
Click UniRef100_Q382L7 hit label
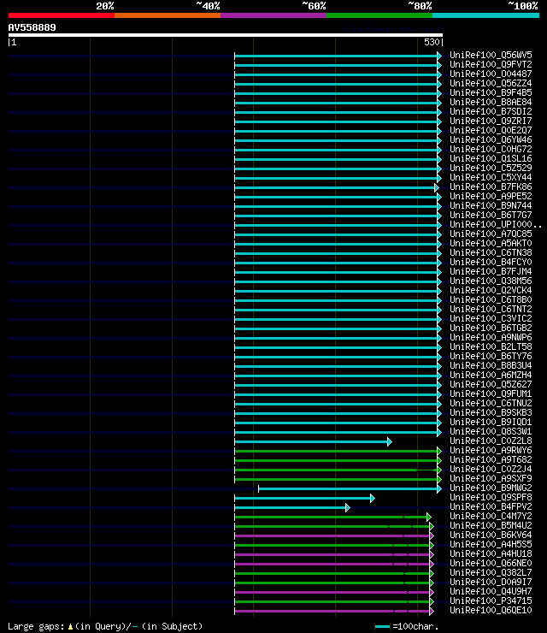491,573
